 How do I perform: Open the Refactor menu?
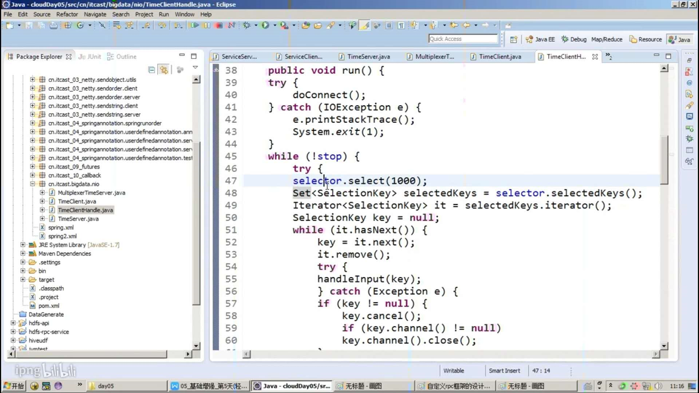point(67,14)
